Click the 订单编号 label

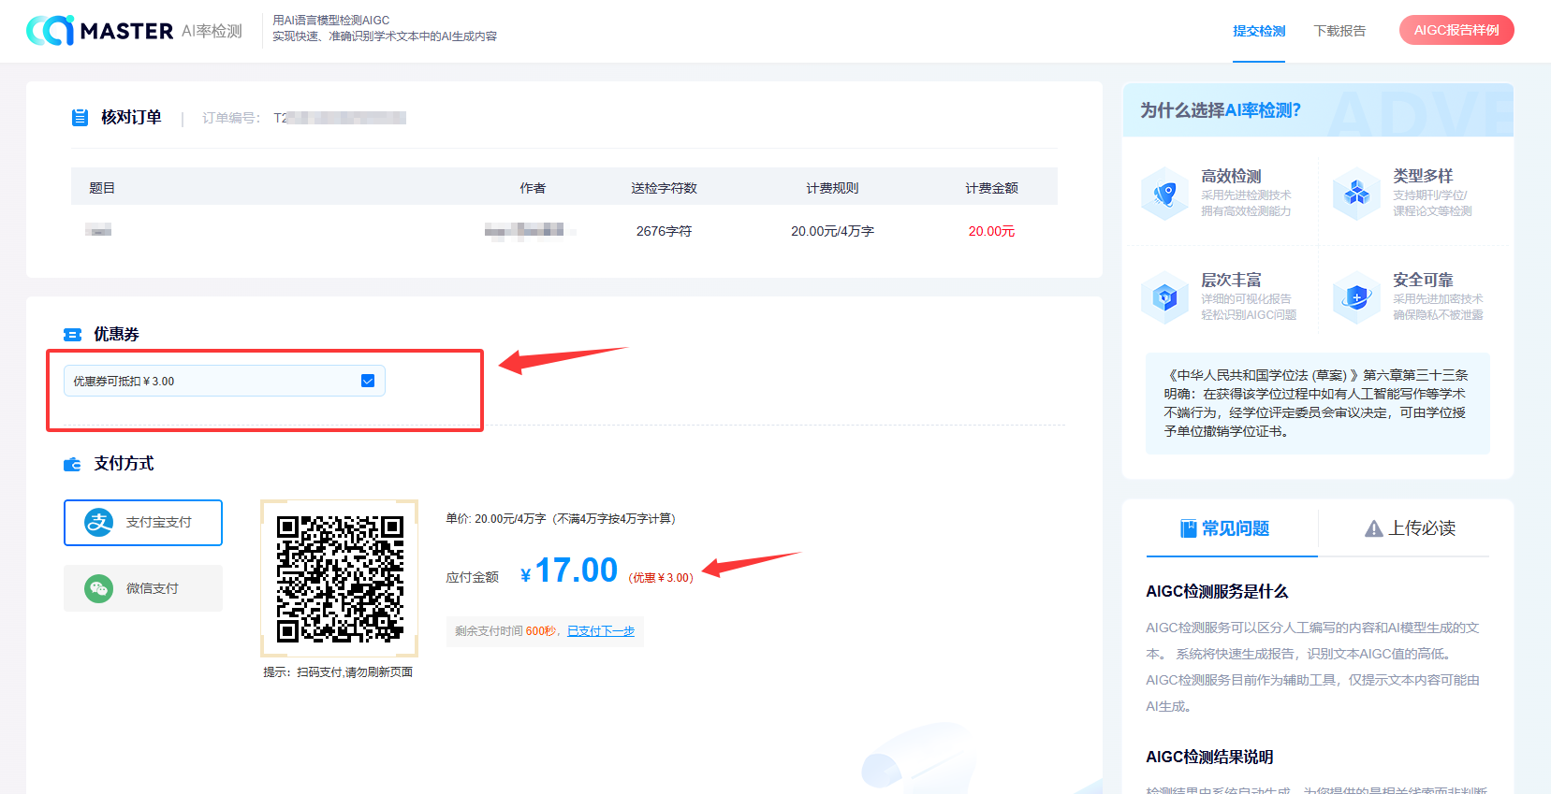[231, 118]
